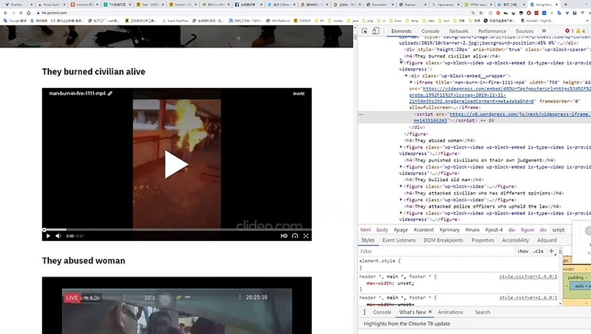The image size is (591, 334).
Task: Switch to Console tab in bottom drawer
Action: [x=382, y=312]
